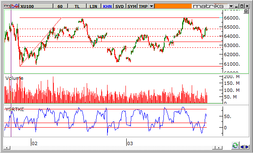
Task: Toggle the SVD button
Action: tap(120, 6)
